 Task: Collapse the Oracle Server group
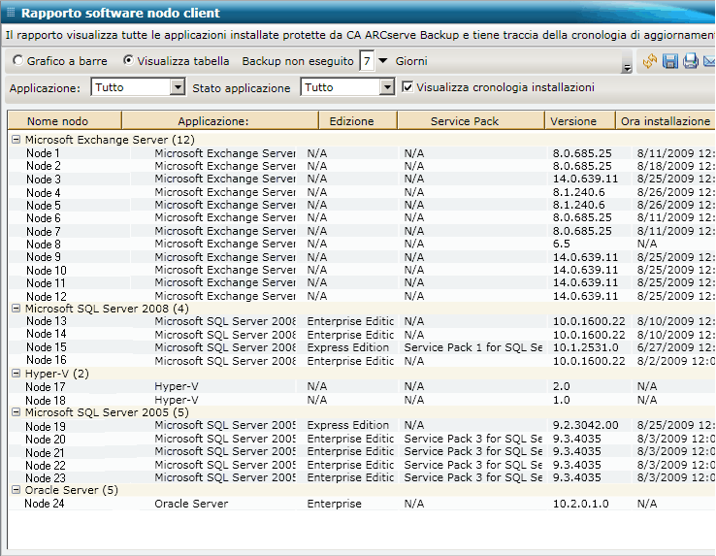coord(16,490)
